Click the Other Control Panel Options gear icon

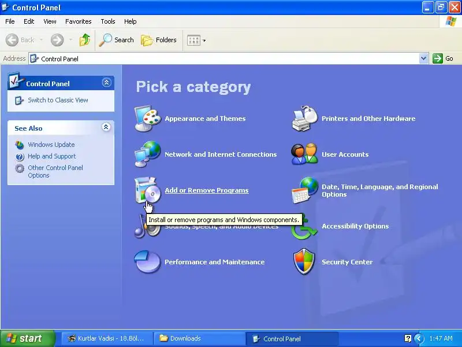20,168
